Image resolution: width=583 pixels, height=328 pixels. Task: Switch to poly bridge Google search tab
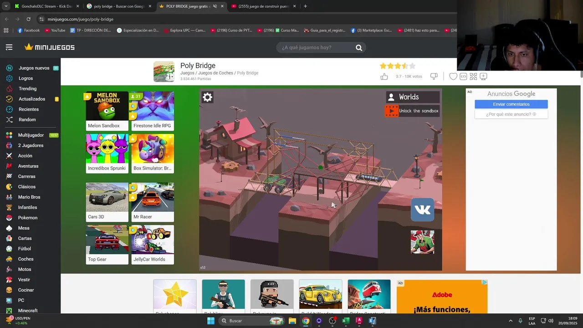coord(118,6)
